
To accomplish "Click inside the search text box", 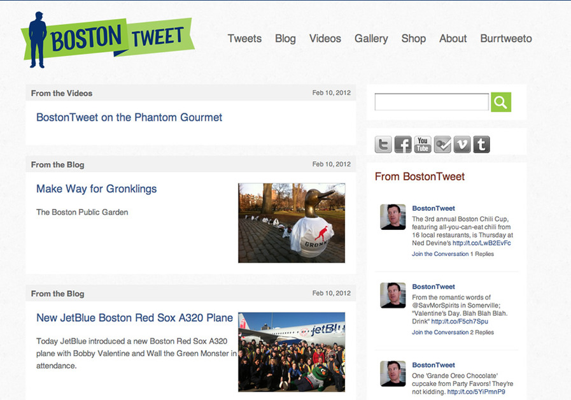I will click(x=431, y=101).
